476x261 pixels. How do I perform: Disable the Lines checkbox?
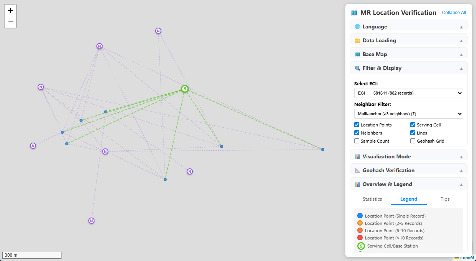(413, 133)
